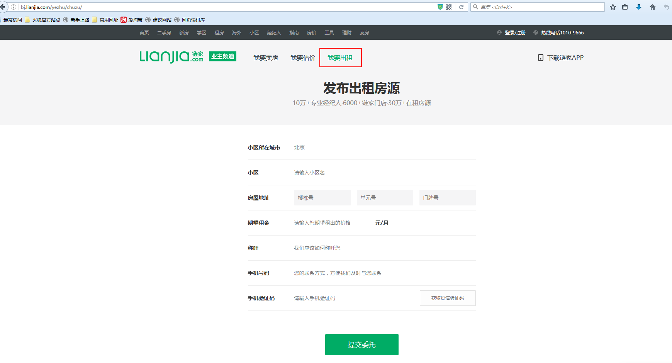Focus the 门牌号 input field
This screenshot has height=363, width=672.
447,198
